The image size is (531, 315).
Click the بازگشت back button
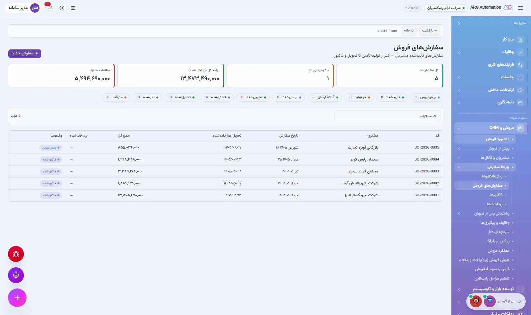(429, 31)
